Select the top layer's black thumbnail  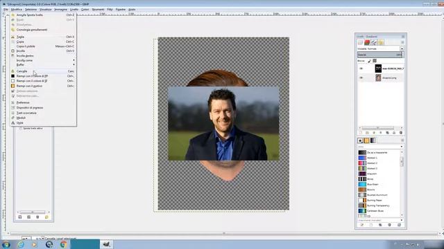[378, 68]
